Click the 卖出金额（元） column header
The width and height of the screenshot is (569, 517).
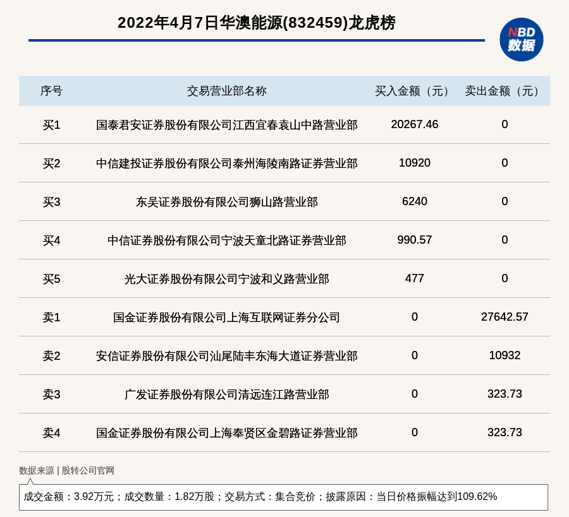504,91
